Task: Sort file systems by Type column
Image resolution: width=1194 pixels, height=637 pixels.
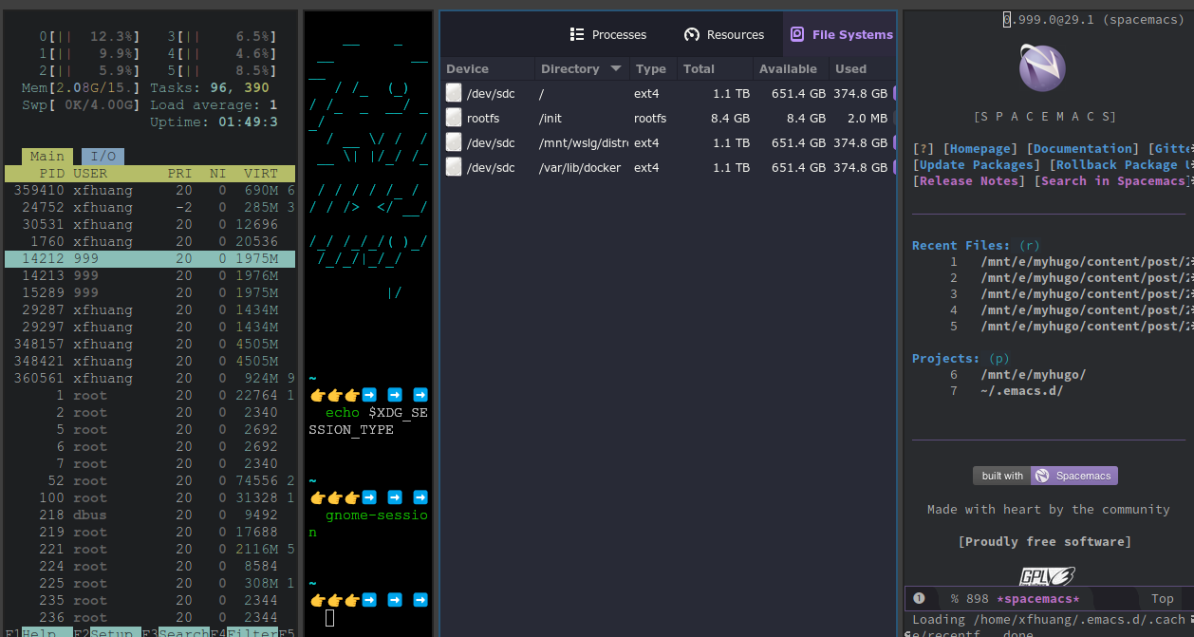Action: [651, 68]
